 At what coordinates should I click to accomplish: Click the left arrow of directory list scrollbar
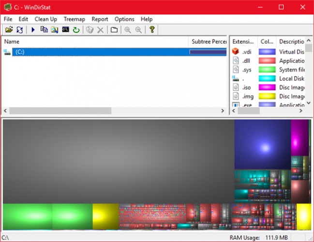[x=5, y=110]
